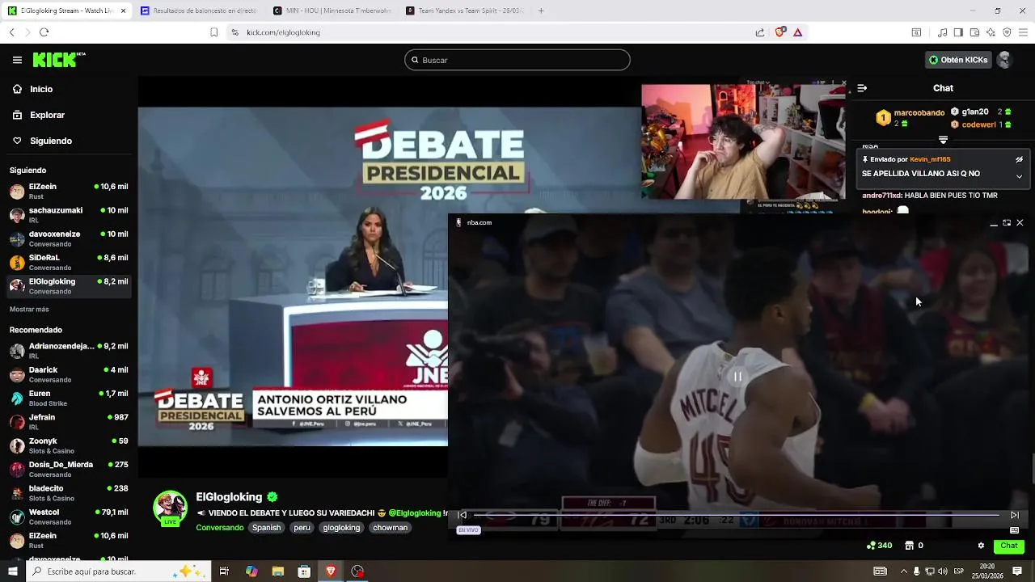Reload the page
The width and height of the screenshot is (1035, 582).
44,32
